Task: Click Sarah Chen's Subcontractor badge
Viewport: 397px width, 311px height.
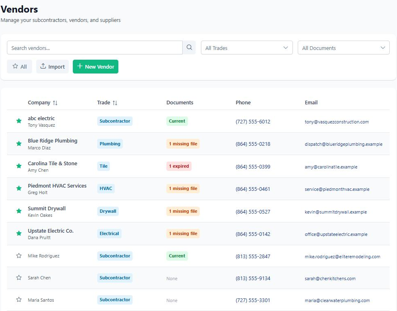Action: click(115, 278)
